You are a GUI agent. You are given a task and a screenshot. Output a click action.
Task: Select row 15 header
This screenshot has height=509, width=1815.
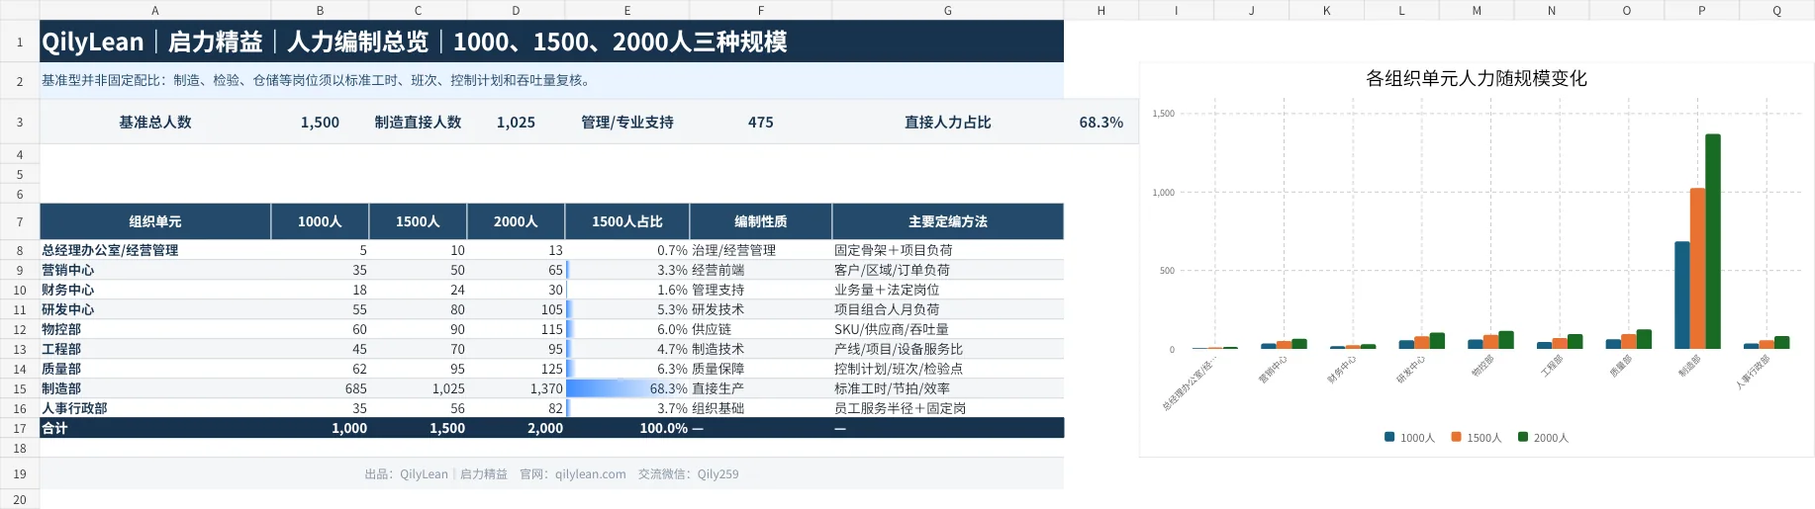(20, 388)
